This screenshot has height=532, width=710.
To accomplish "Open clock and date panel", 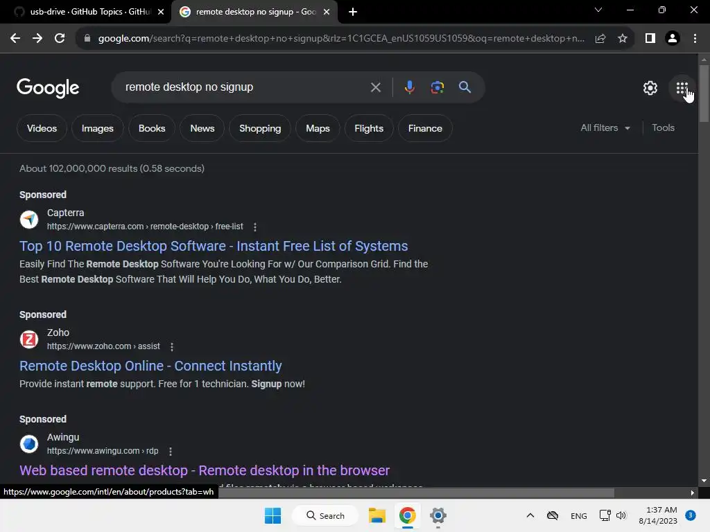I will pos(657,515).
